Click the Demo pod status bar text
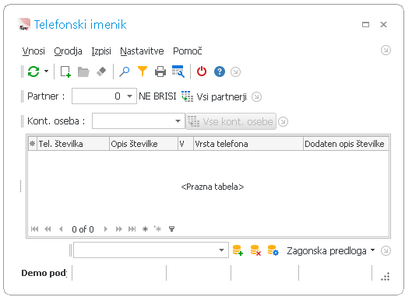Image resolution: width=405 pixels, height=297 pixels. click(44, 273)
